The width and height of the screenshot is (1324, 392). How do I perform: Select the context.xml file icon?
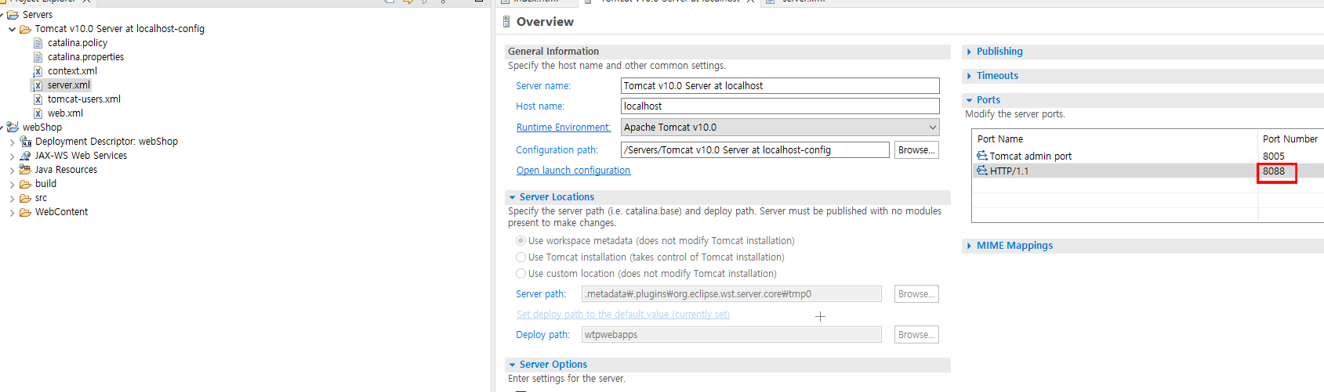coord(38,71)
